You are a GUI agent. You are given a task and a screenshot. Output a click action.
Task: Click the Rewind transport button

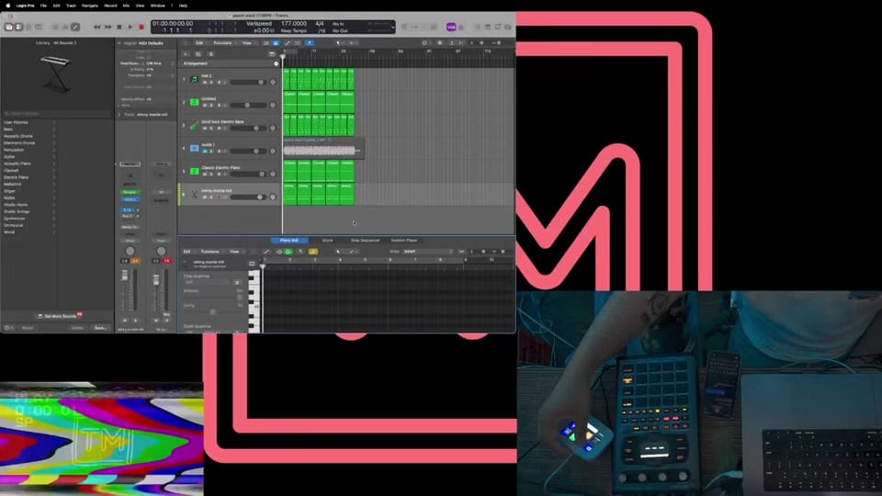96,27
